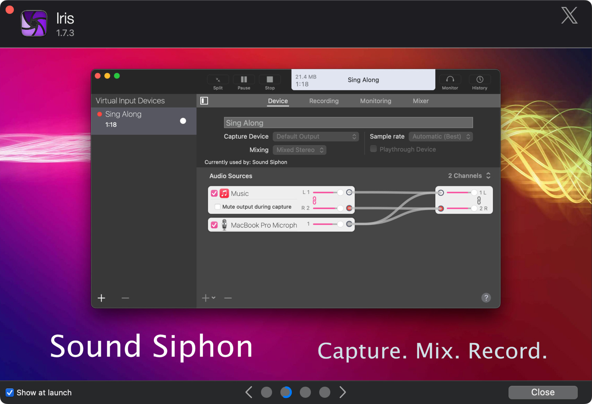This screenshot has width=592, height=404.
Task: Stop the Sing Along recording
Action: (x=270, y=80)
